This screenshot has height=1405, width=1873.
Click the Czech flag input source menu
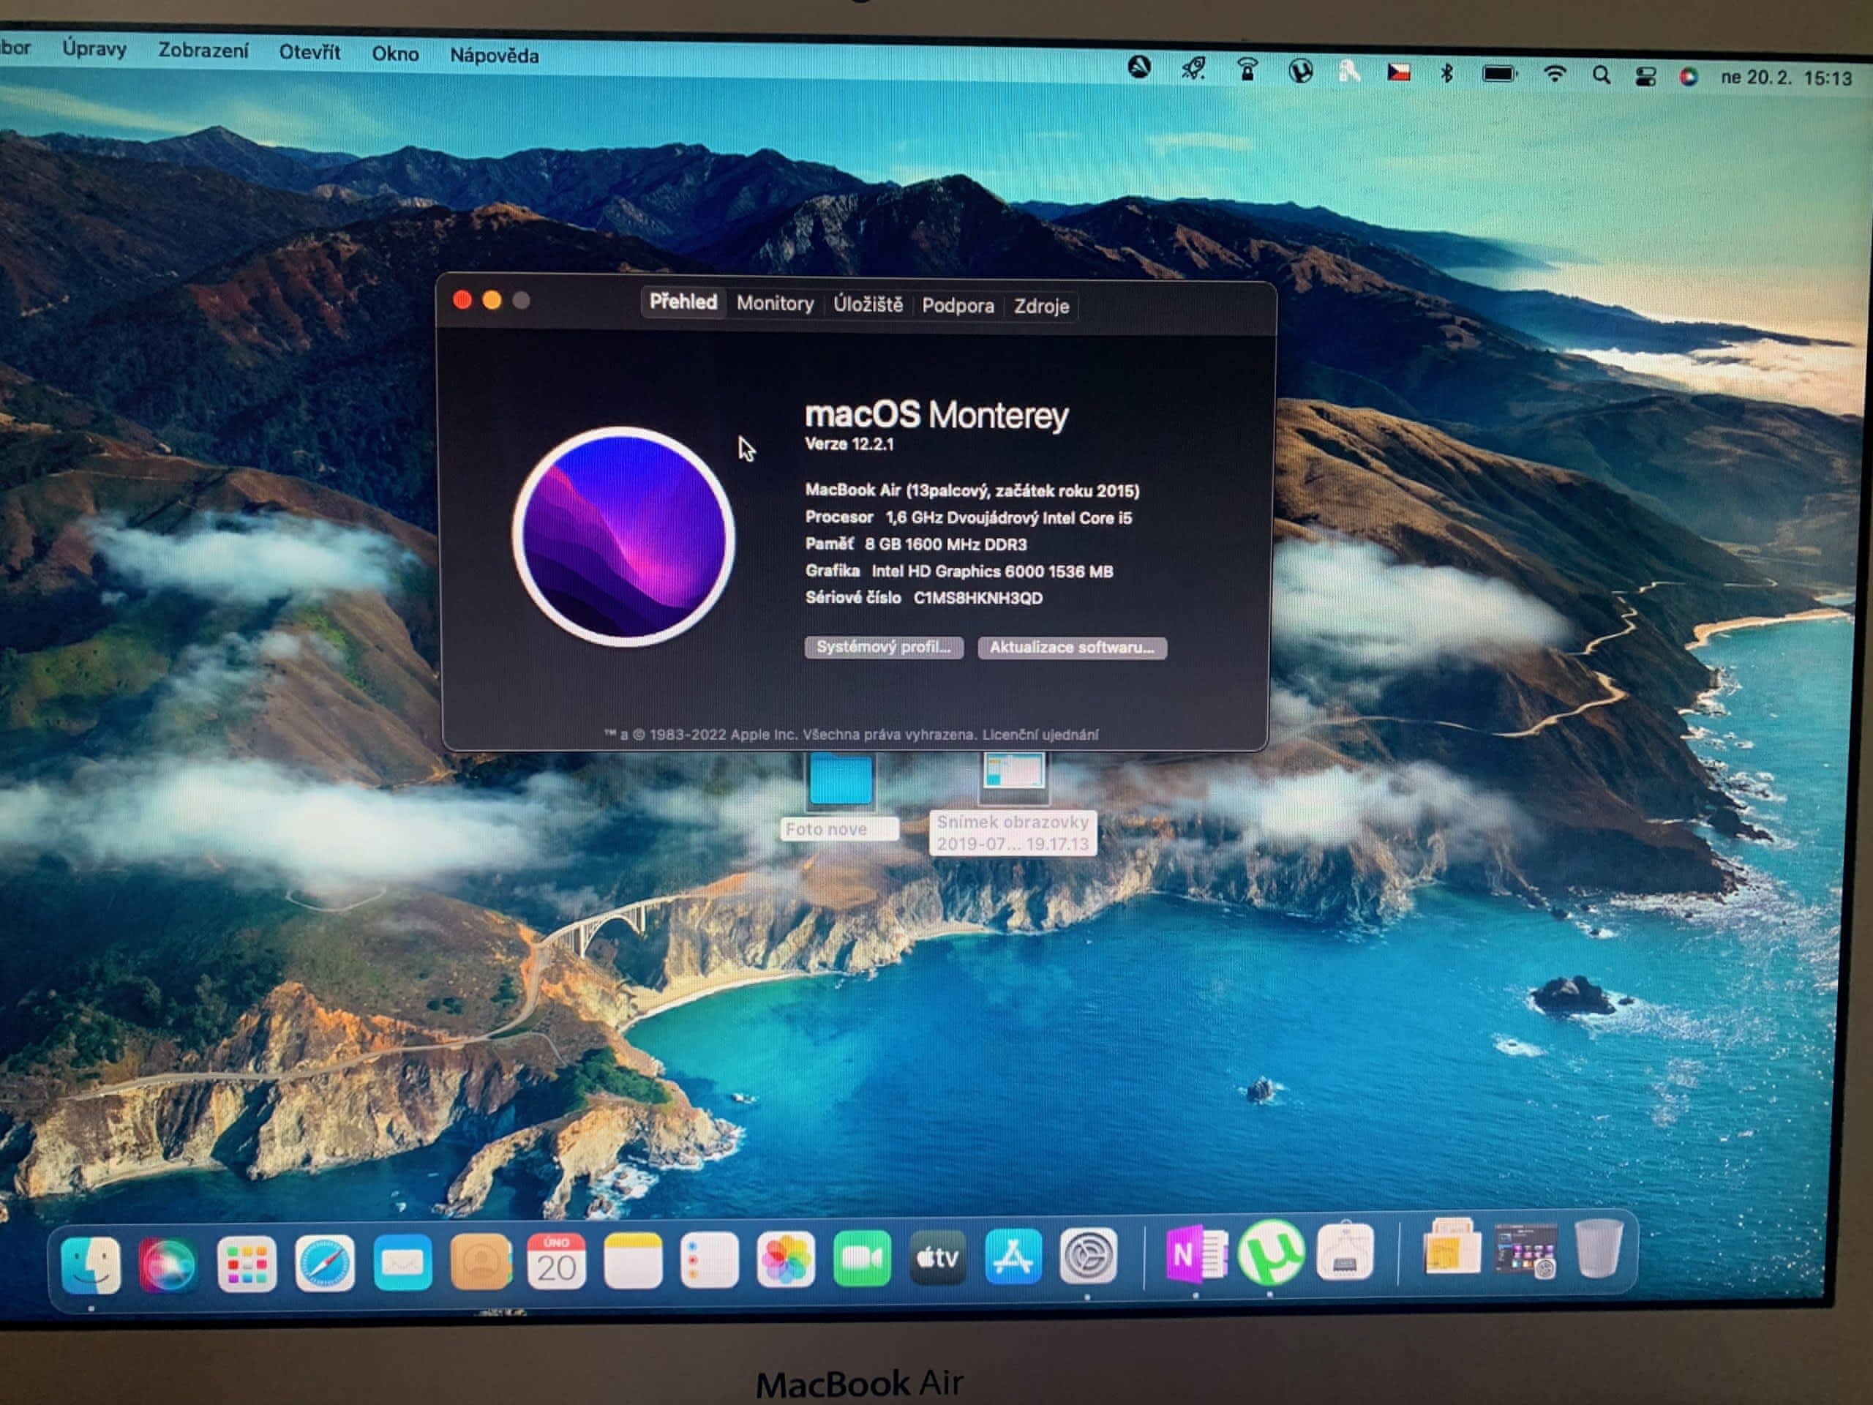pyautogui.click(x=1399, y=73)
